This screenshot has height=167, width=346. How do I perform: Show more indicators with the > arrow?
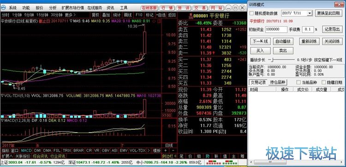click(x=149, y=150)
